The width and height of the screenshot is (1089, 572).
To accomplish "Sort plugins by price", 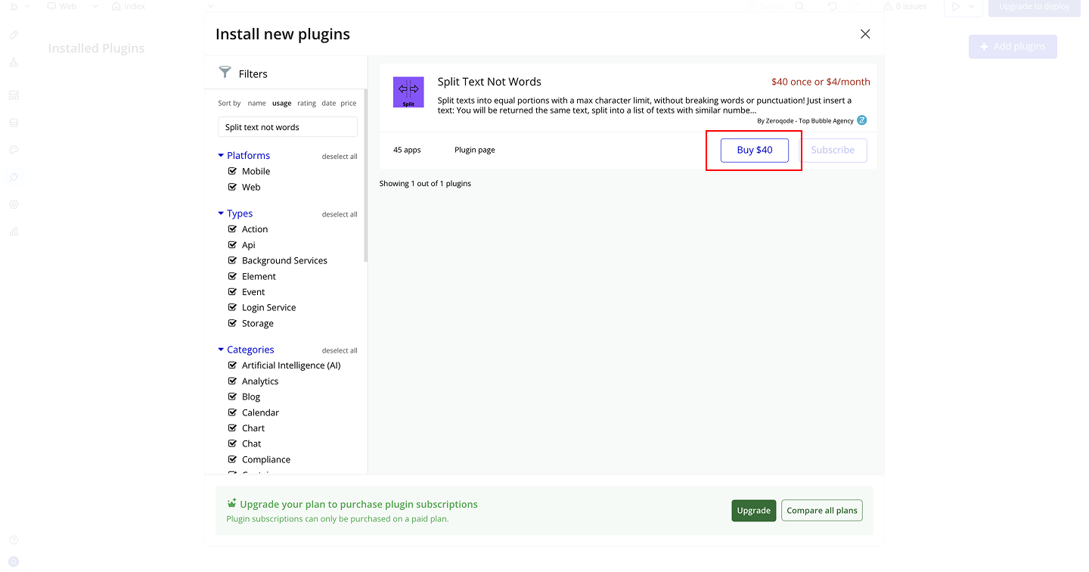I will click(348, 103).
